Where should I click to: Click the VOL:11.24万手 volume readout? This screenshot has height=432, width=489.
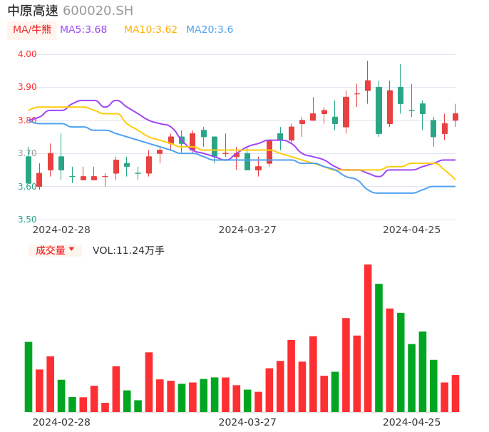click(x=128, y=250)
